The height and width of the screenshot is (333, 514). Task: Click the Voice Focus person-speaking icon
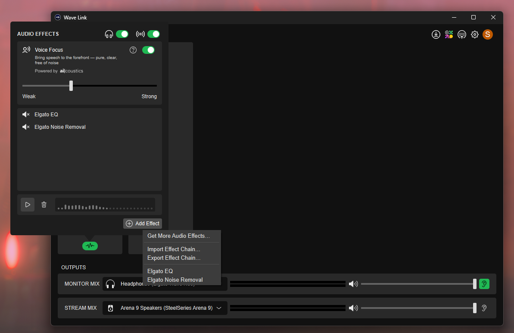(26, 50)
